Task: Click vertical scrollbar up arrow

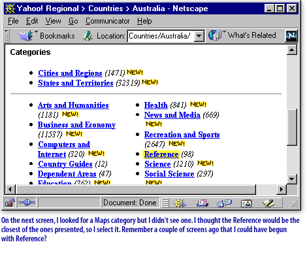Action: (x=292, y=50)
